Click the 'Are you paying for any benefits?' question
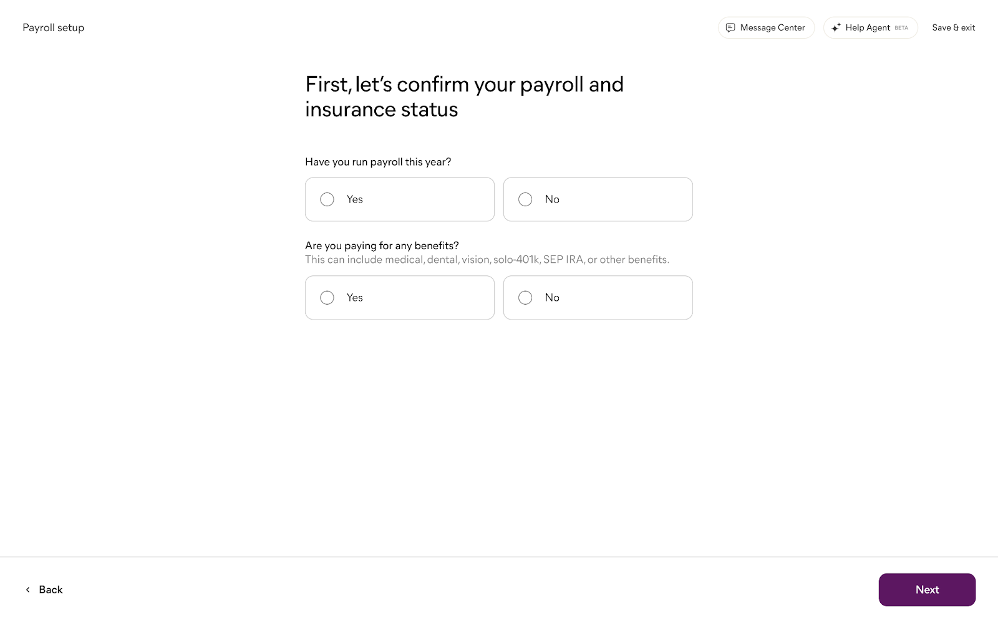This screenshot has height=623, width=998. (x=382, y=245)
